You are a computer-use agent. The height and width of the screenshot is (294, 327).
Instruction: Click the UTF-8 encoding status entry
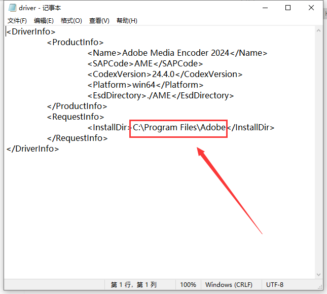pos(275,284)
